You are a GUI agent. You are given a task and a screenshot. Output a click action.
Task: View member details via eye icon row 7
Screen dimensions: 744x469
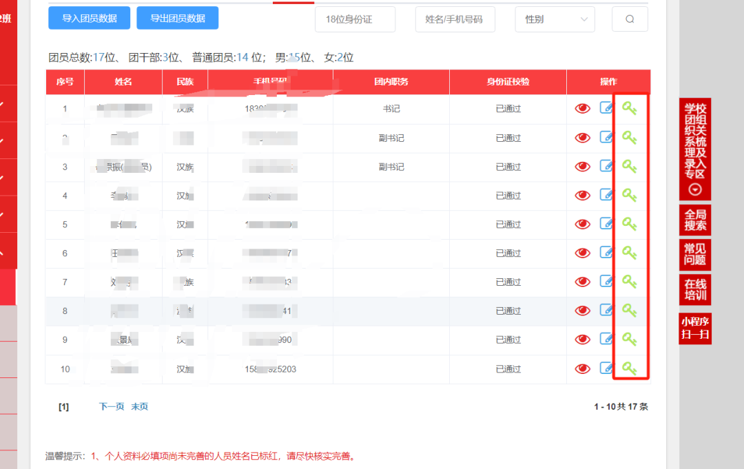tap(583, 282)
